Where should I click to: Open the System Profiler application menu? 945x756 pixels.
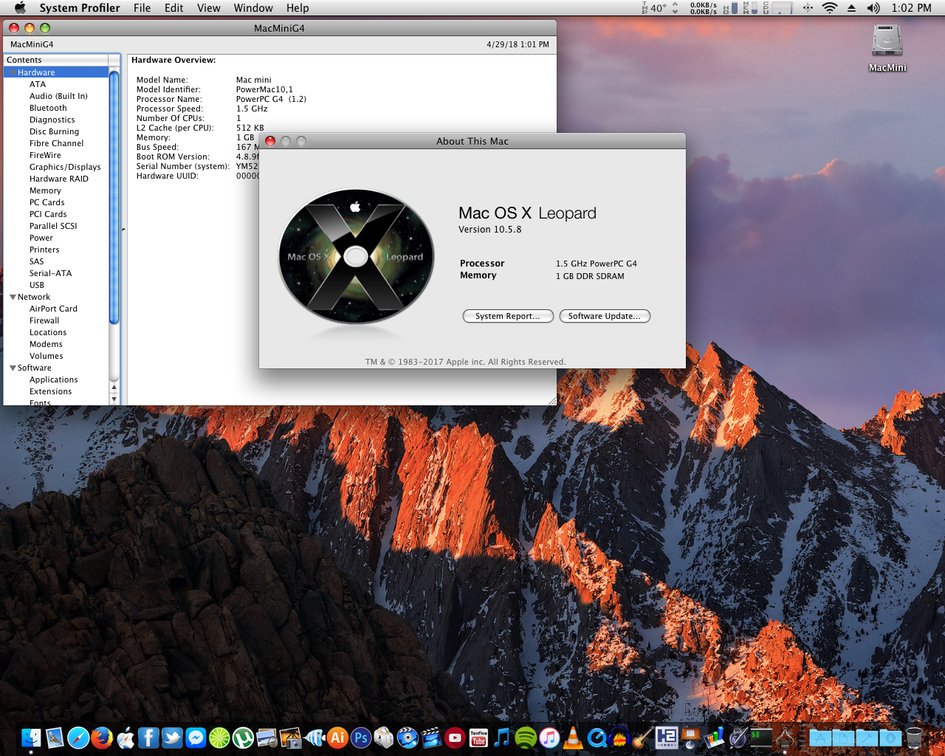[80, 8]
